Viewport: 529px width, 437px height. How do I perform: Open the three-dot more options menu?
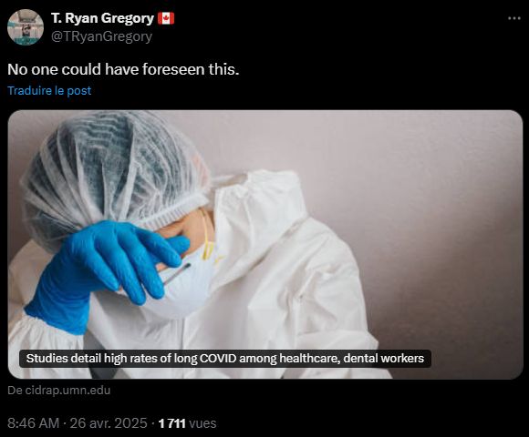pos(514,18)
